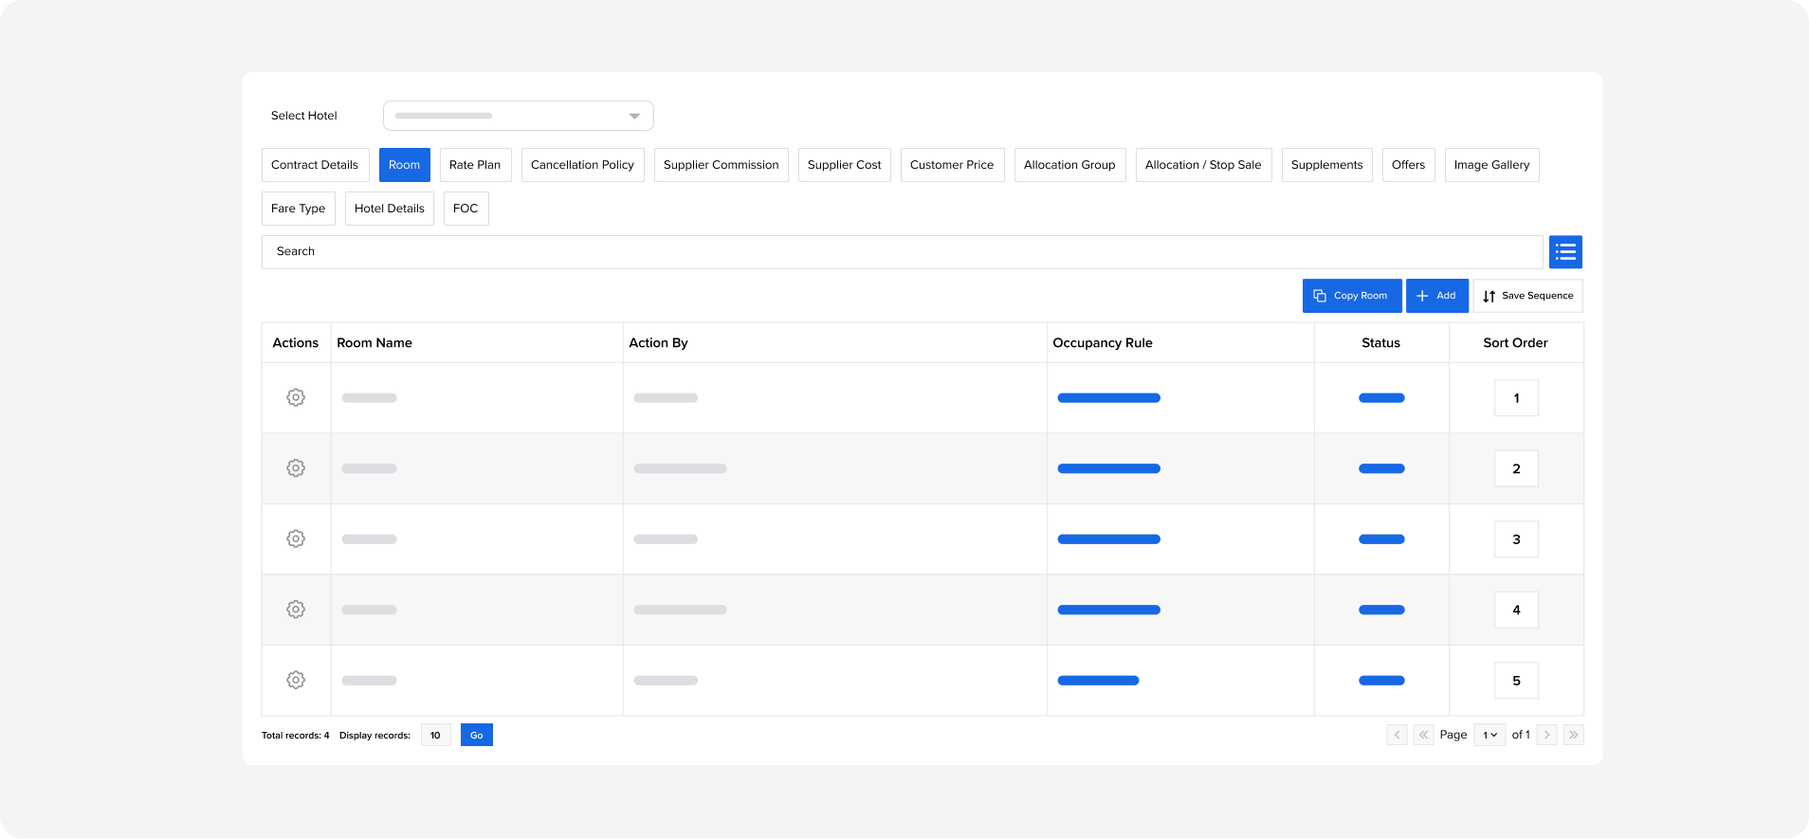Image resolution: width=1809 pixels, height=839 pixels.
Task: Expand the page number dropdown
Action: [x=1489, y=735]
